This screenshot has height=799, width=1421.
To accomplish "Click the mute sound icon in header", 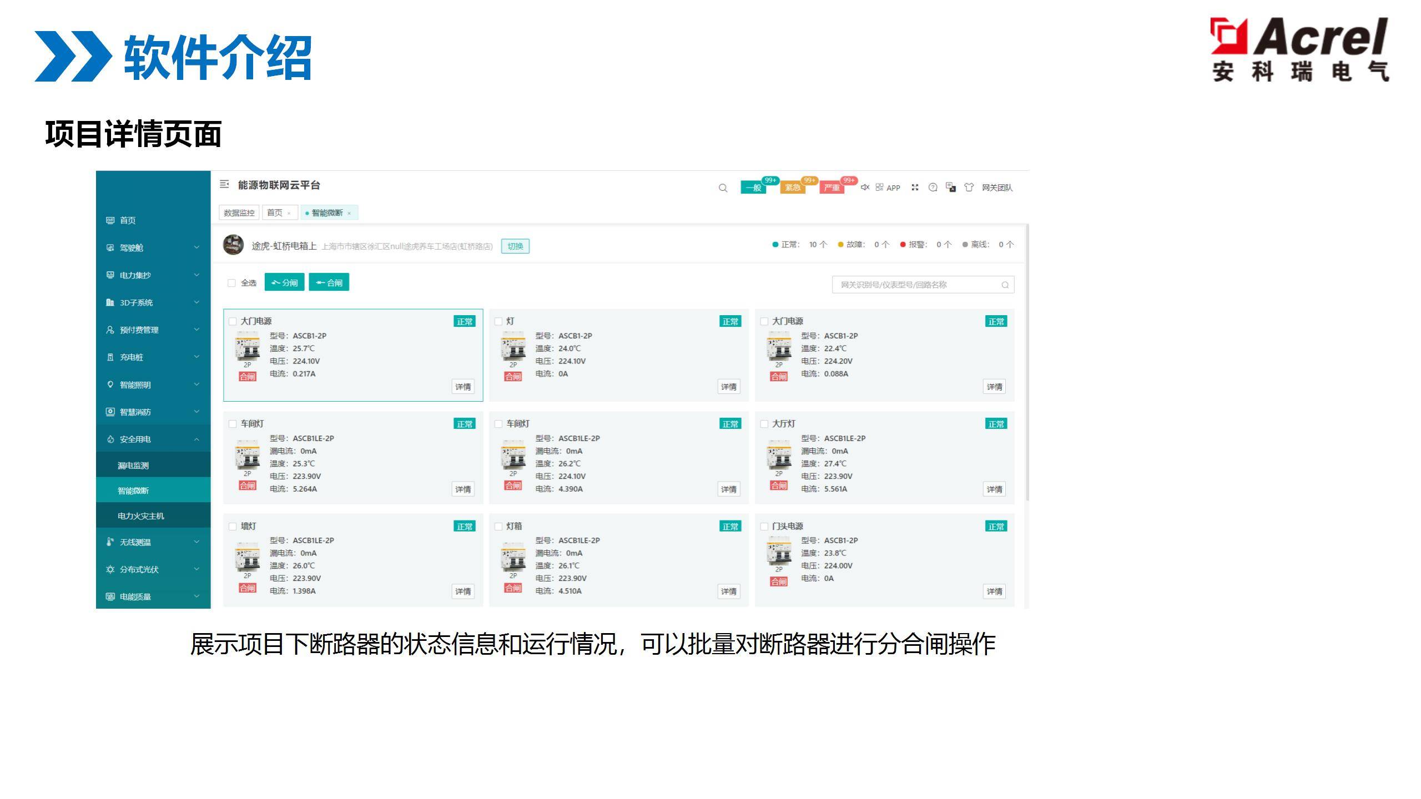I will [865, 188].
